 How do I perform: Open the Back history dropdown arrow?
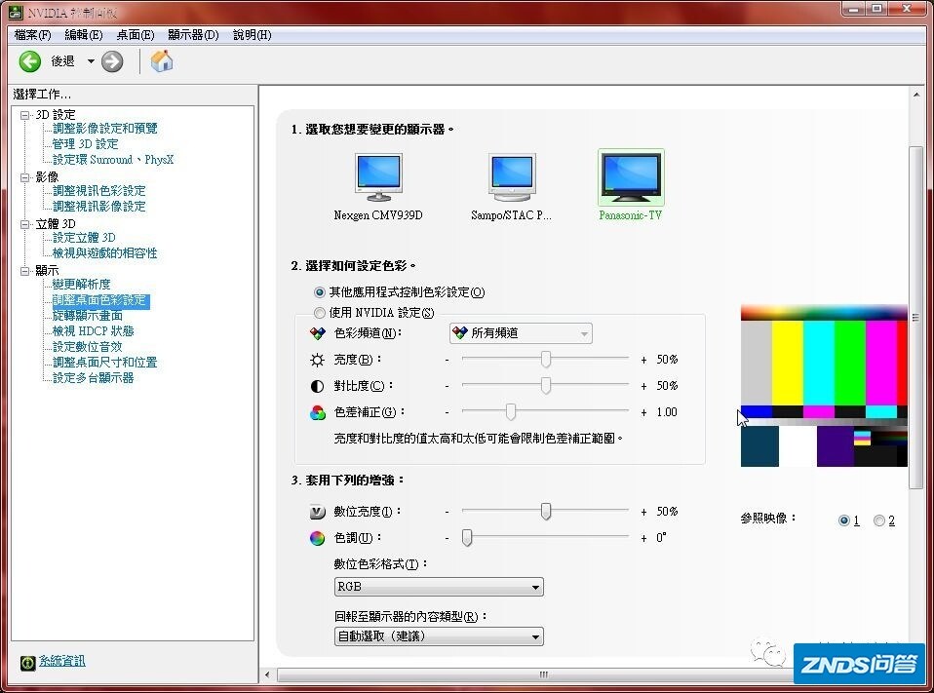tap(91, 61)
